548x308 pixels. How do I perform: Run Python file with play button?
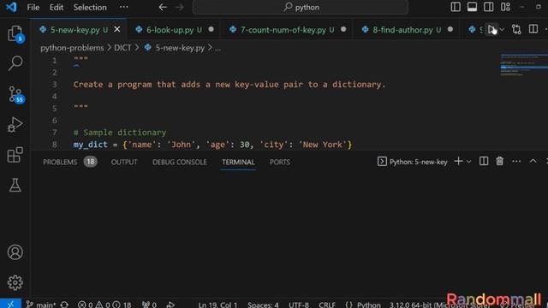491,29
